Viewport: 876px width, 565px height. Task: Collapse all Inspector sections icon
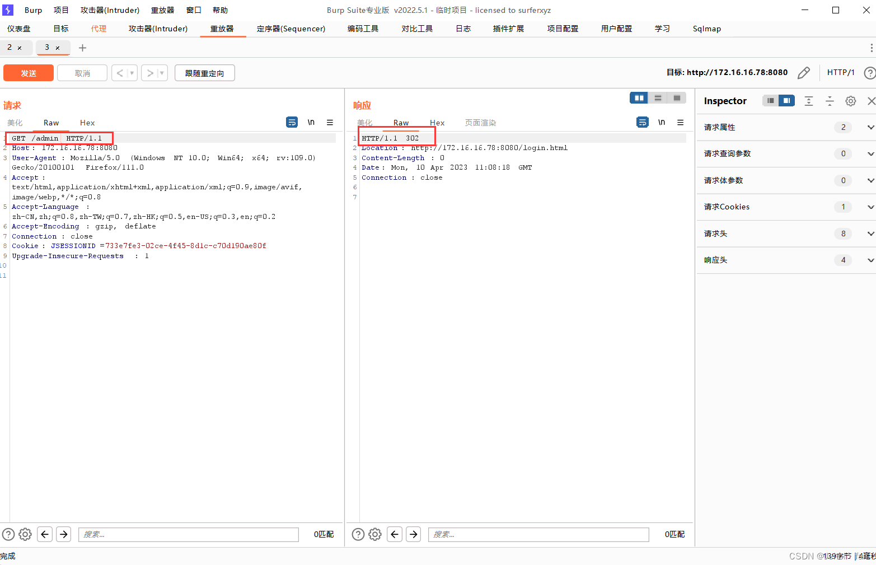tap(830, 101)
